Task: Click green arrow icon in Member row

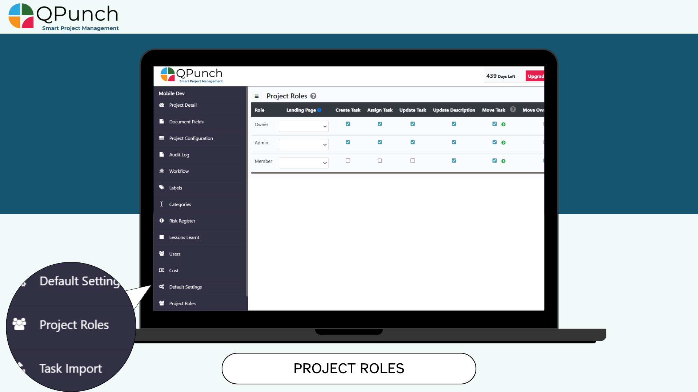Action: pos(504,161)
